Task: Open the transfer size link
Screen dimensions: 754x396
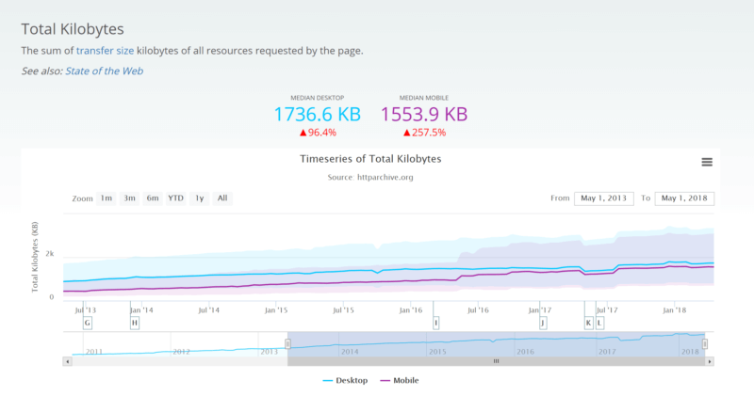Action: [x=105, y=51]
